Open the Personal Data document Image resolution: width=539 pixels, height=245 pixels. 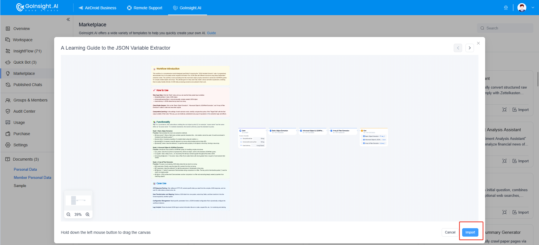tap(25, 169)
